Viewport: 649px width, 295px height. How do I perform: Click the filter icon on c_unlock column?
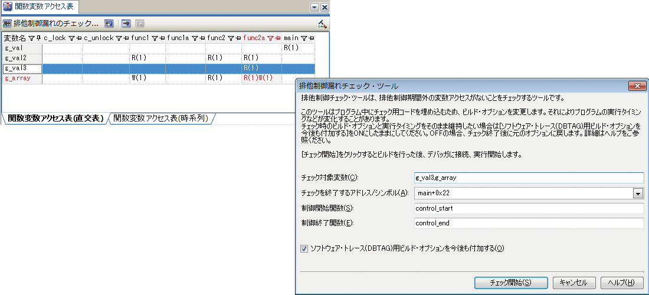(118, 38)
